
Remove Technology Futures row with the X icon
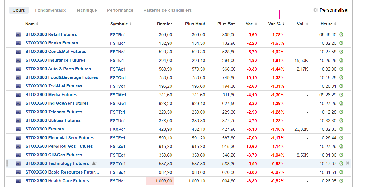click(x=348, y=163)
